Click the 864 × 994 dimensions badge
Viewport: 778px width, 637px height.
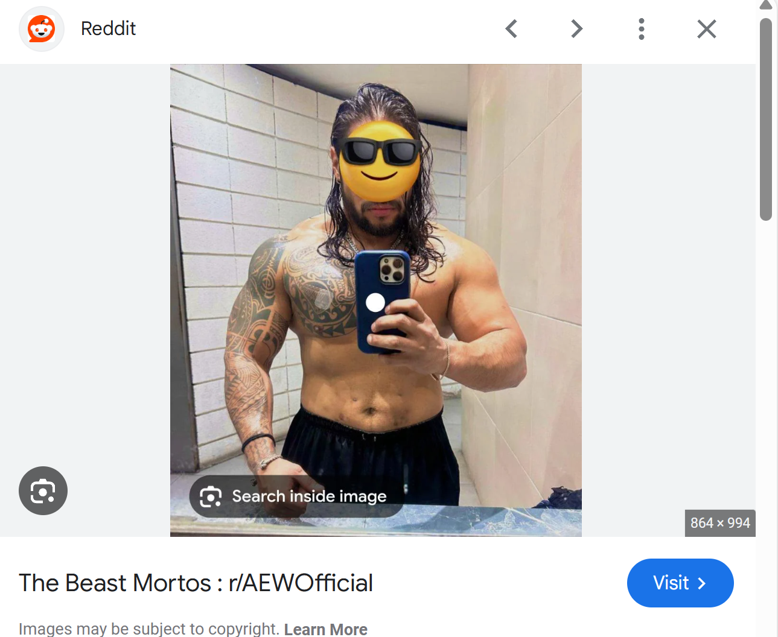click(720, 523)
